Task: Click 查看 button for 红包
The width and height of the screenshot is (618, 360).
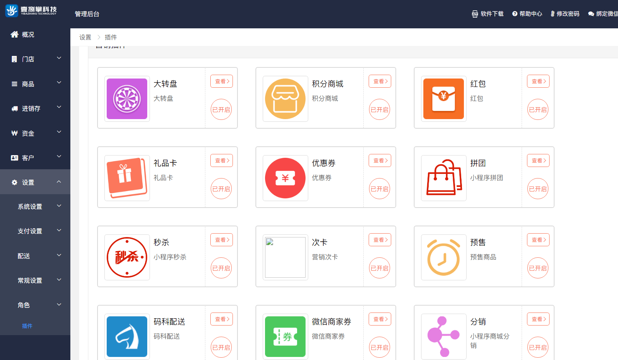Action: tap(538, 81)
